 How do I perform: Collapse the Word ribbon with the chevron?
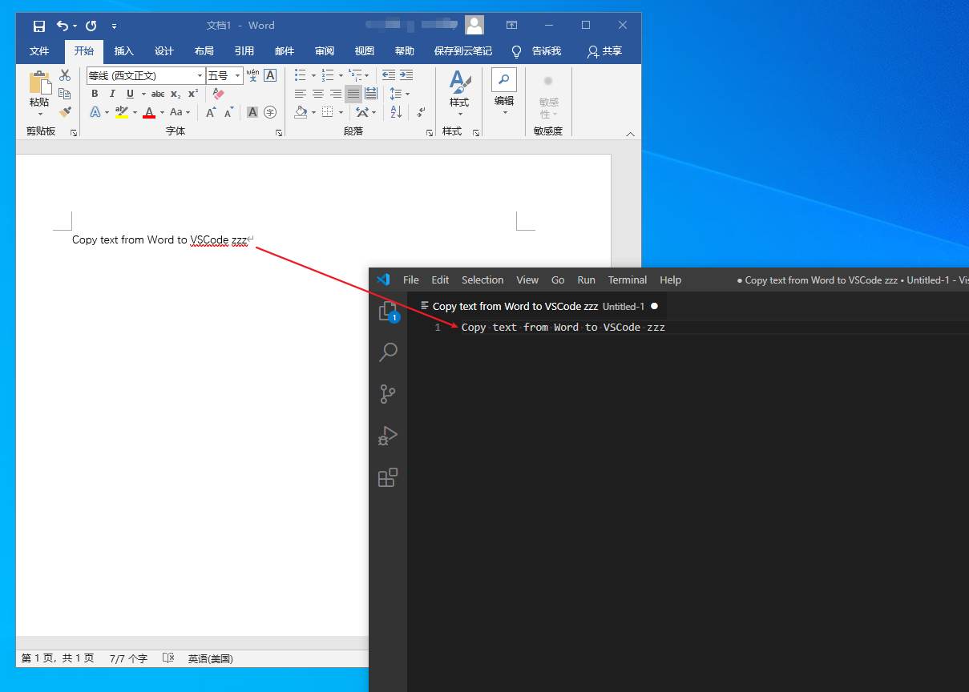(630, 134)
